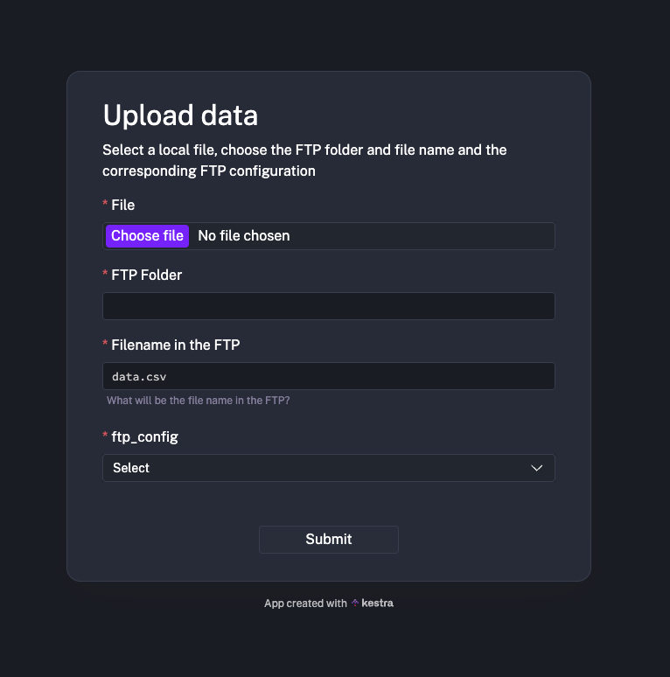Viewport: 670px width, 677px height.
Task: Click the Kestra logo icon
Action: 355,604
